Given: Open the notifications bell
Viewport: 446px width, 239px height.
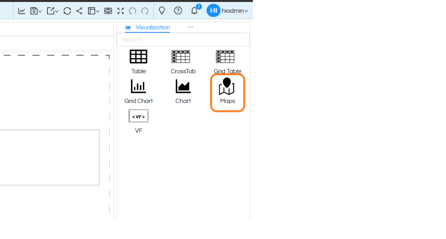Looking at the screenshot, I should [x=194, y=11].
